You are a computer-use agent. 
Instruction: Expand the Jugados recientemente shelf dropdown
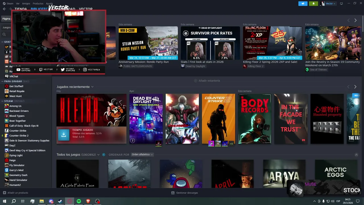click(x=92, y=87)
